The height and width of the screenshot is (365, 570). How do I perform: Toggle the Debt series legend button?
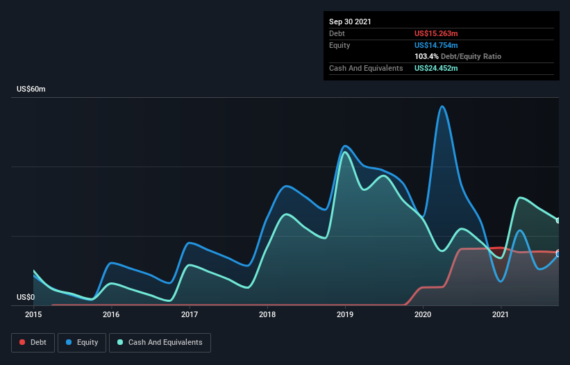click(33, 343)
